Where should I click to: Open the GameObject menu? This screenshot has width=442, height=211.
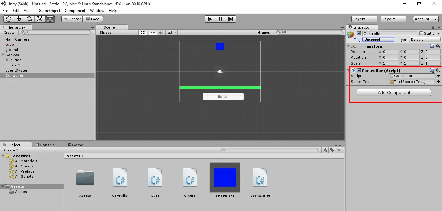50,11
